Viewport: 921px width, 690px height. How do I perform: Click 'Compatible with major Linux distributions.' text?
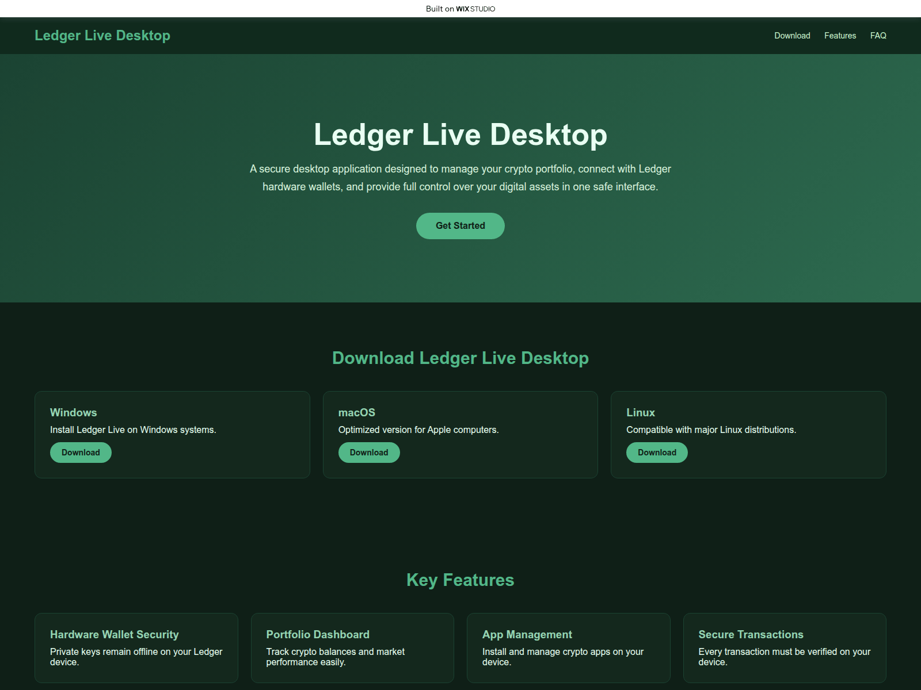click(711, 430)
